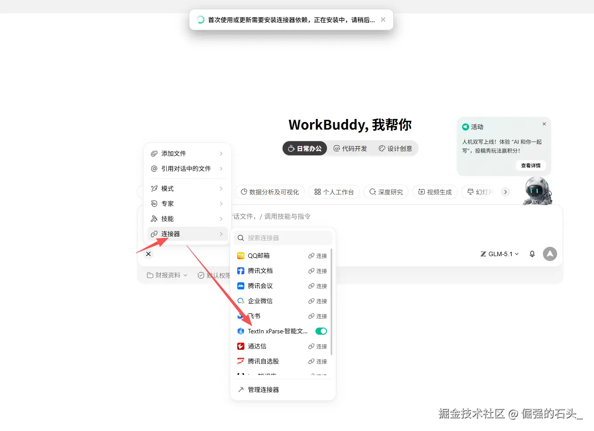Connect the QQ邮箱 connector
Viewport: 594px width, 431px height.
(x=318, y=256)
